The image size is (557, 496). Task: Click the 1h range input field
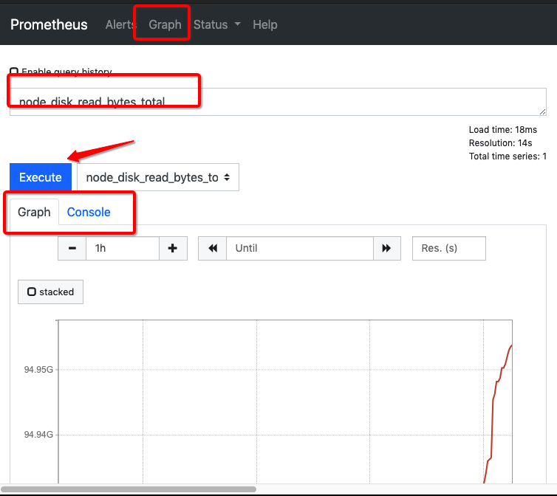pos(123,248)
